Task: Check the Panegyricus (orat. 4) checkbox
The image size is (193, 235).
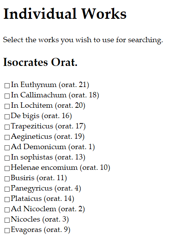Action: [x=7, y=189]
